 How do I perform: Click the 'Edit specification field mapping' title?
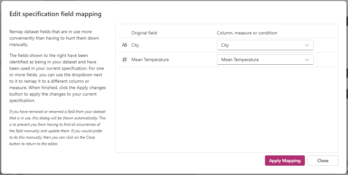(55, 14)
